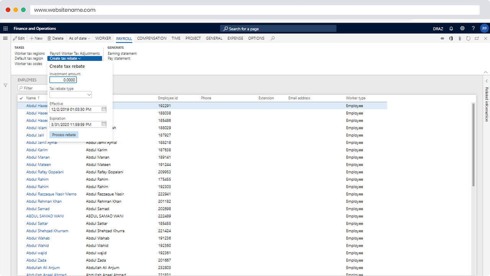Open ABDUL SAMAD WANI employee link
The width and height of the screenshot is (490, 276).
[x=45, y=216]
